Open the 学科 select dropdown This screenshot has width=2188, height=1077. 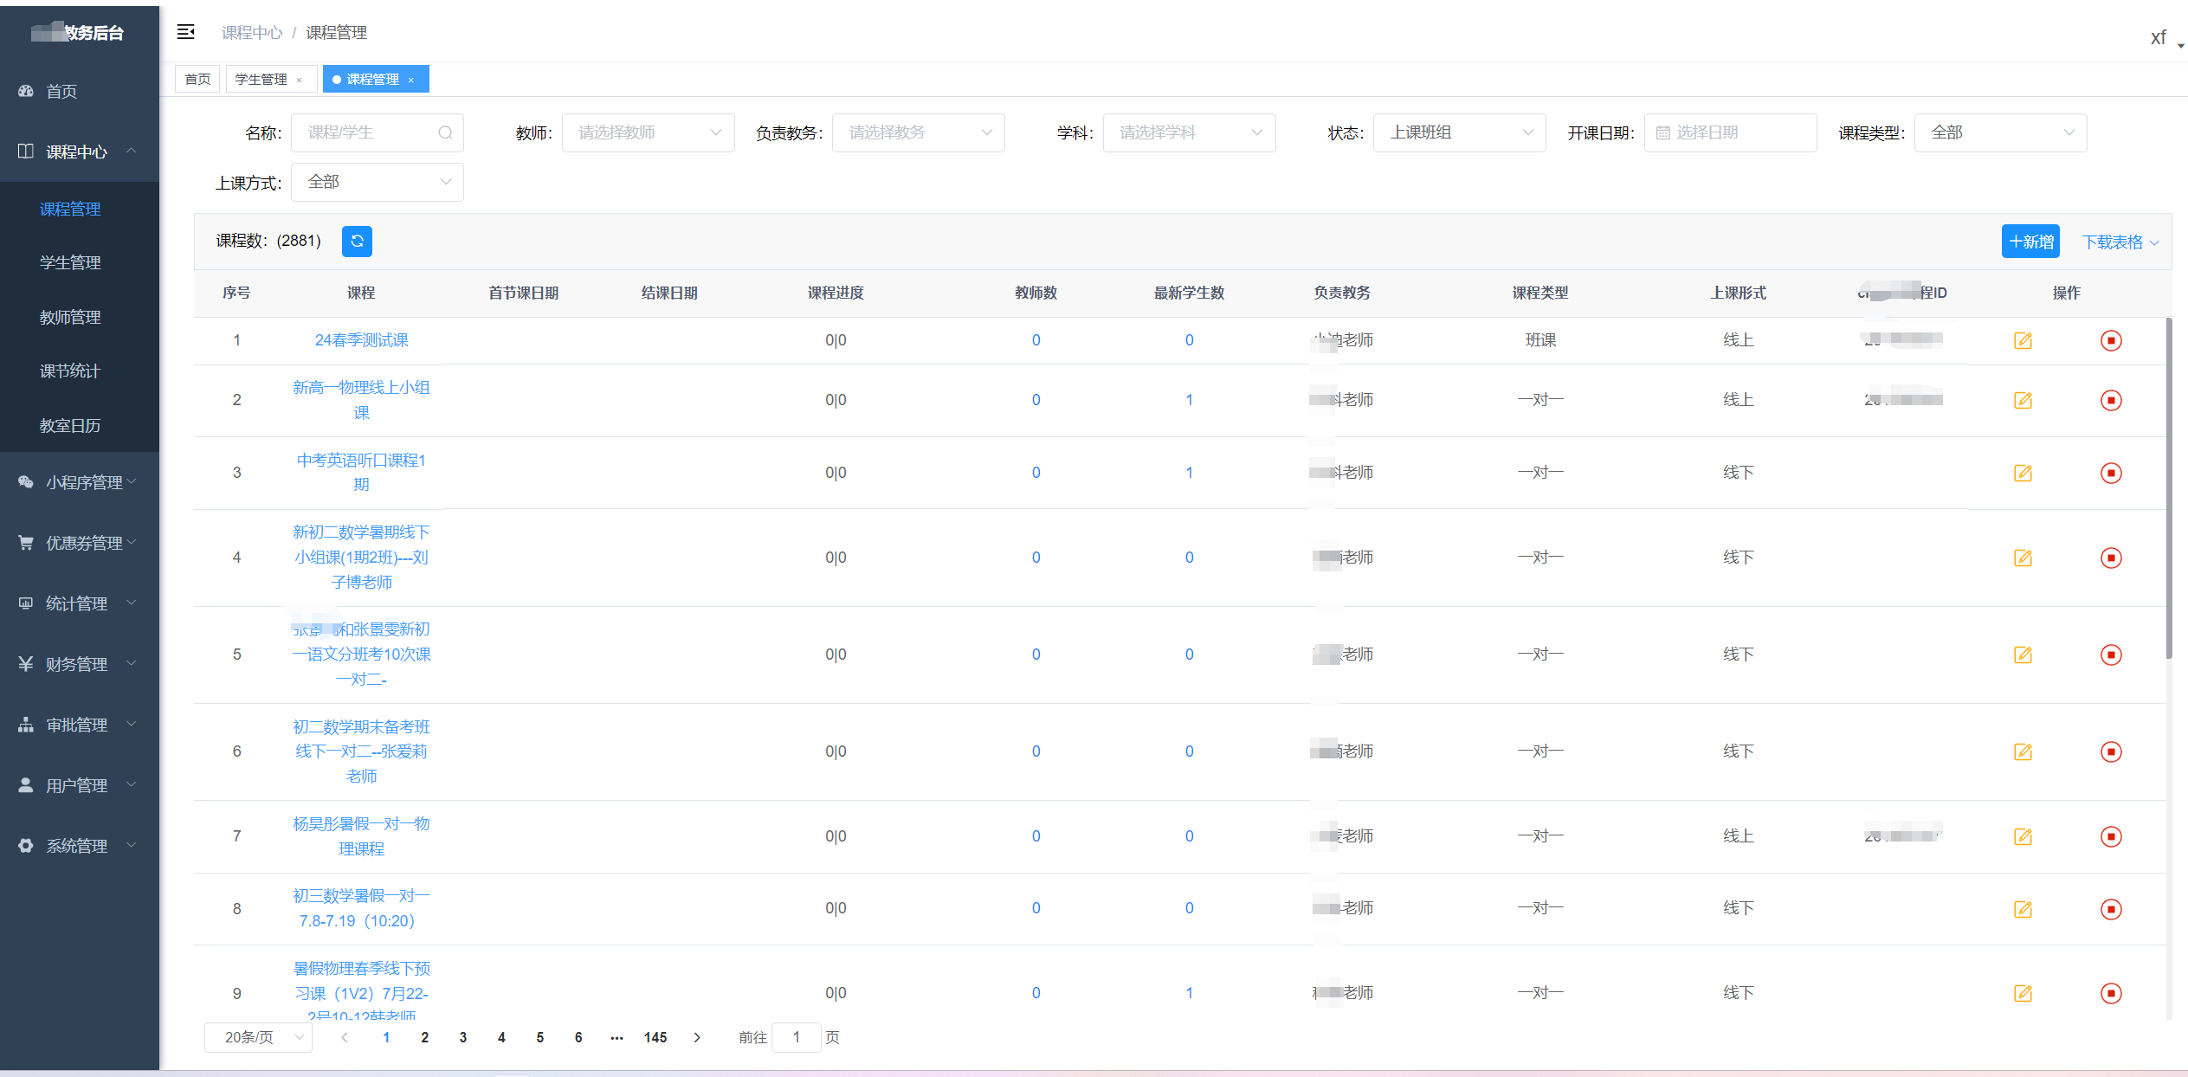click(x=1189, y=132)
